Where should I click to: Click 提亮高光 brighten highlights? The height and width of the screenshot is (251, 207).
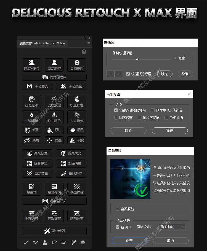(x=71, y=153)
